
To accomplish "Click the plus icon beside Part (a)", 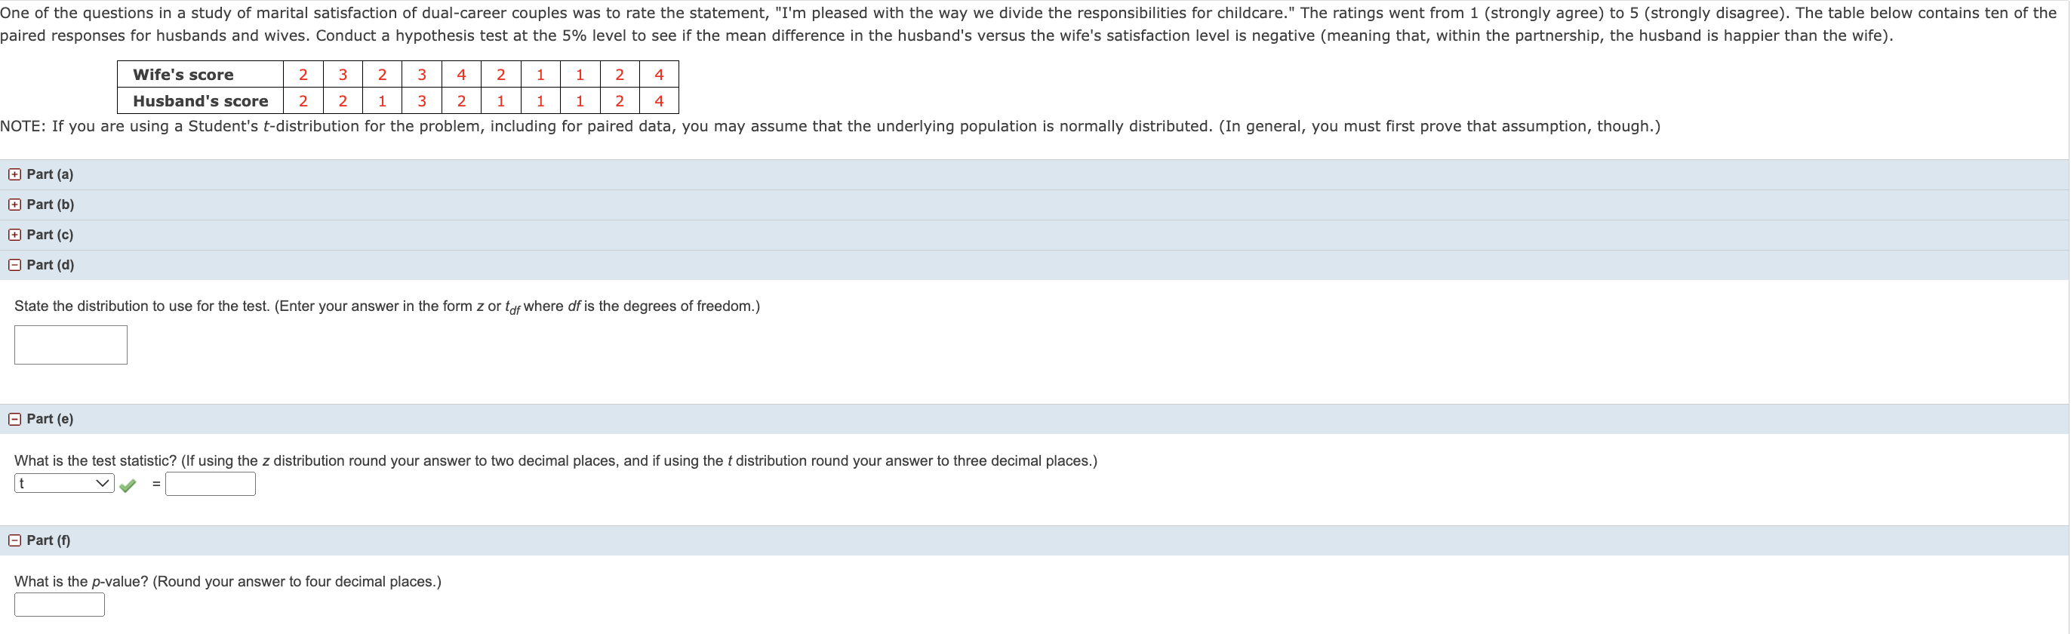I will point(14,174).
